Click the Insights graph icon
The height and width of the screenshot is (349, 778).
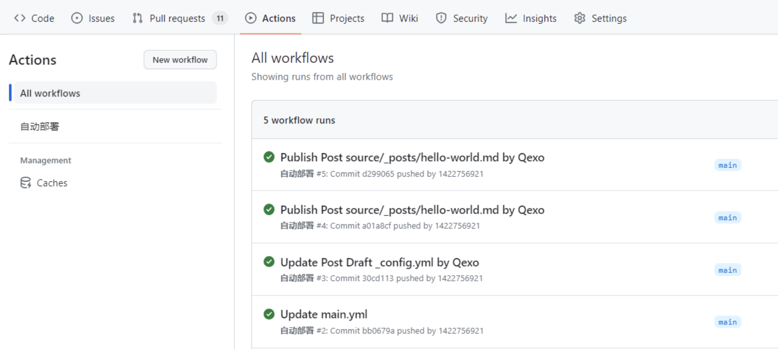click(x=511, y=18)
